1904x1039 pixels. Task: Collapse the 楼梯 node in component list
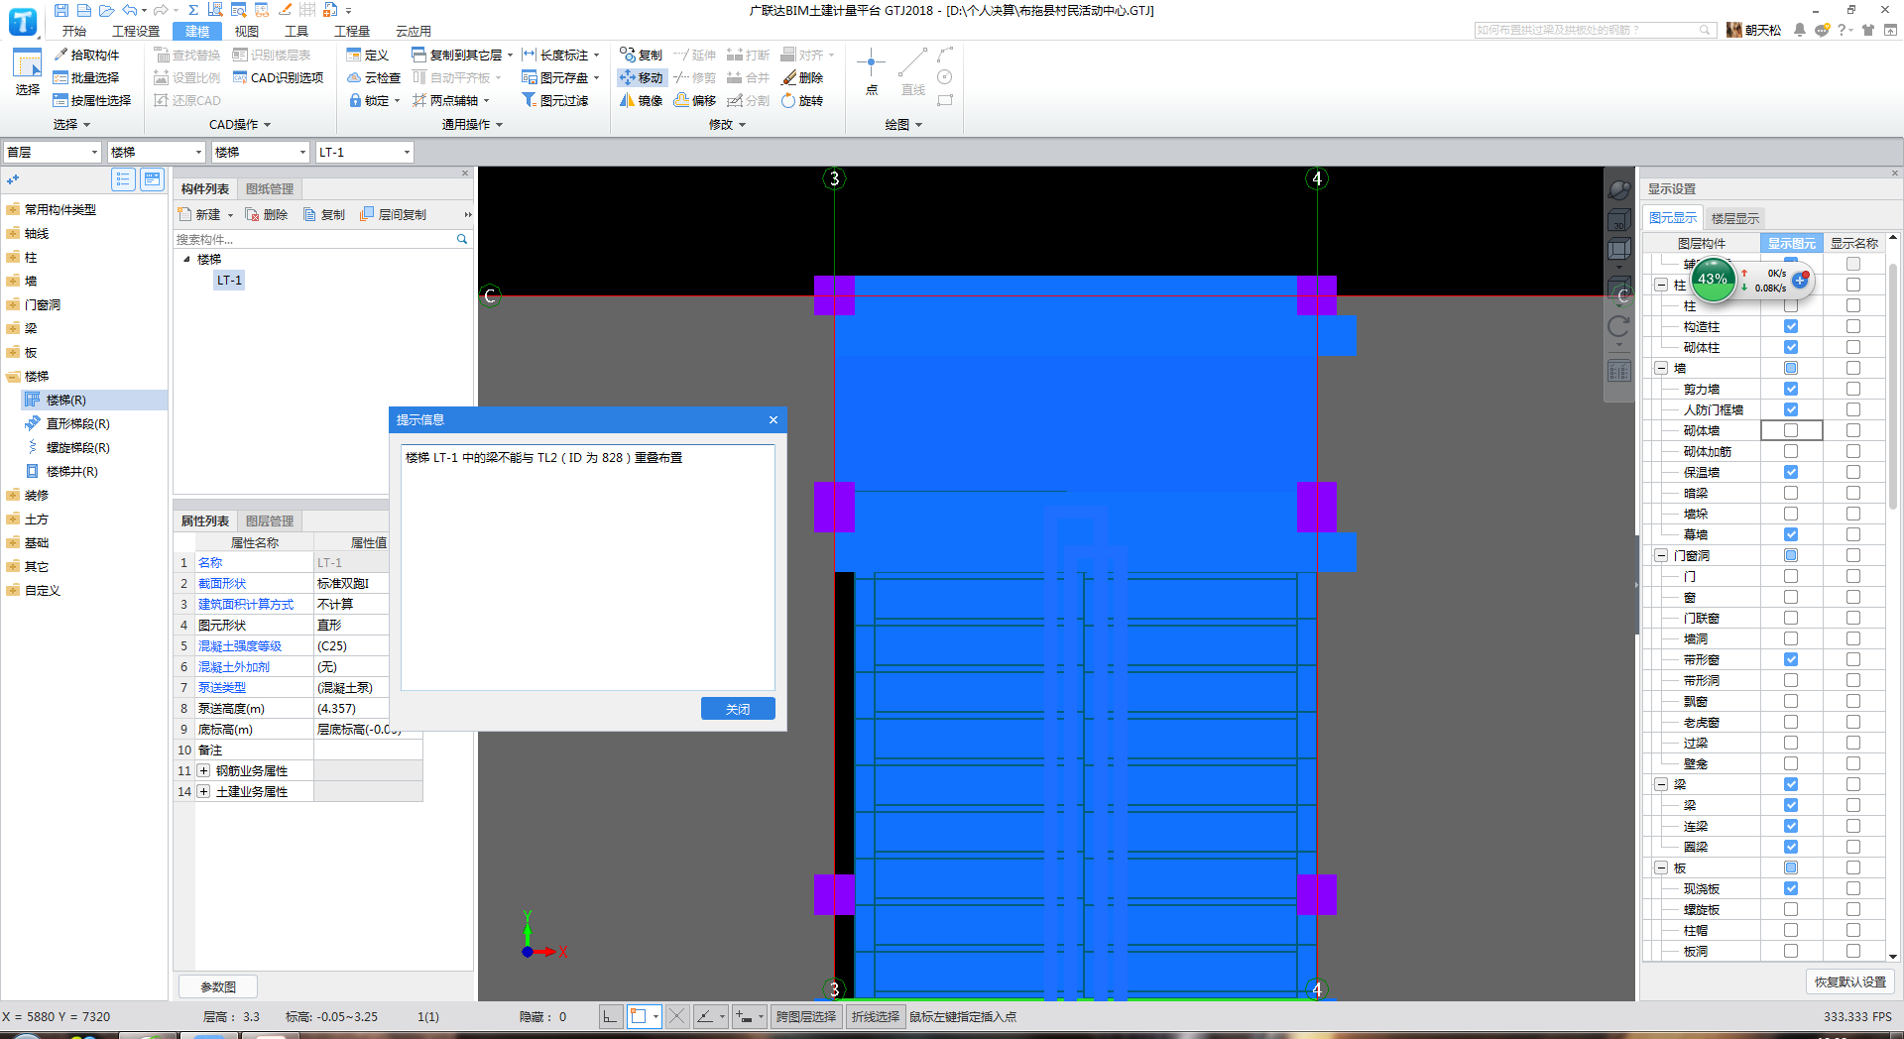coord(186,259)
